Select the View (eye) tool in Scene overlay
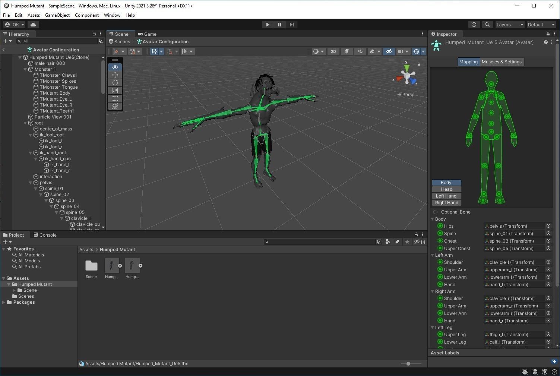The width and height of the screenshot is (560, 376). click(x=115, y=67)
